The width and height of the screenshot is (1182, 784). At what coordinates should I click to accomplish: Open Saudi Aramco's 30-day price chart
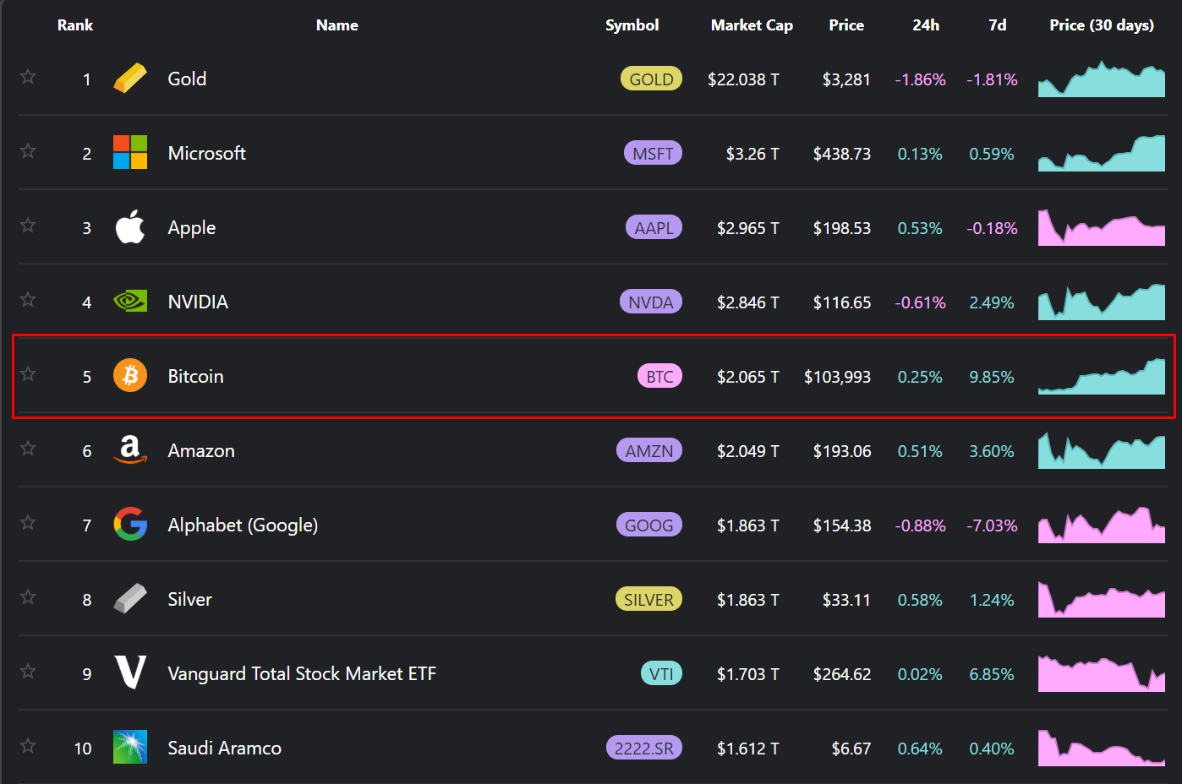tap(1102, 748)
